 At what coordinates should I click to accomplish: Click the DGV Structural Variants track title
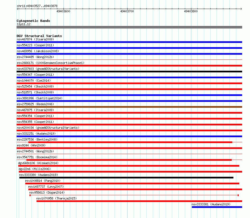pyautogui.click(x=39, y=36)
